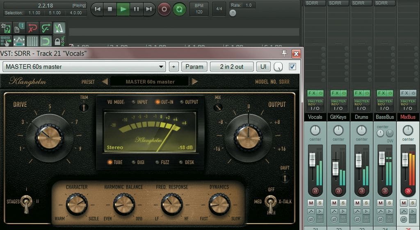The image size is (420, 230).
Task: Click the GitKeys pan knob
Action: (338, 130)
